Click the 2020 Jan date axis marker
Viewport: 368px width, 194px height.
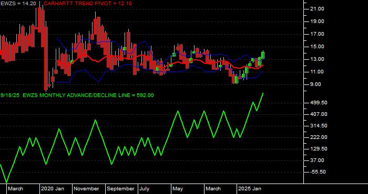coord(53,189)
